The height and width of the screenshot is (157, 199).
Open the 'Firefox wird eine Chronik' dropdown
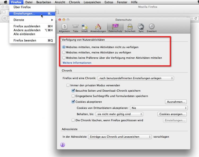pyautogui.click(x=136, y=78)
